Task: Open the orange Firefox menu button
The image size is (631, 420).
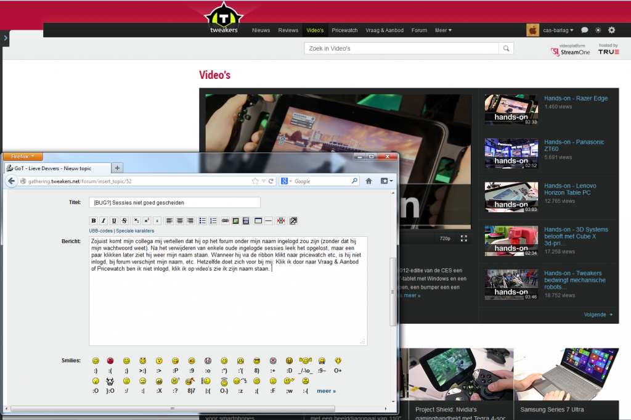Action: click(23, 157)
